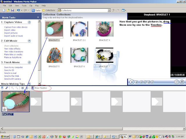Toggle the Tasks pane button
The height and width of the screenshot is (139, 186).
pyautogui.click(x=36, y=10)
